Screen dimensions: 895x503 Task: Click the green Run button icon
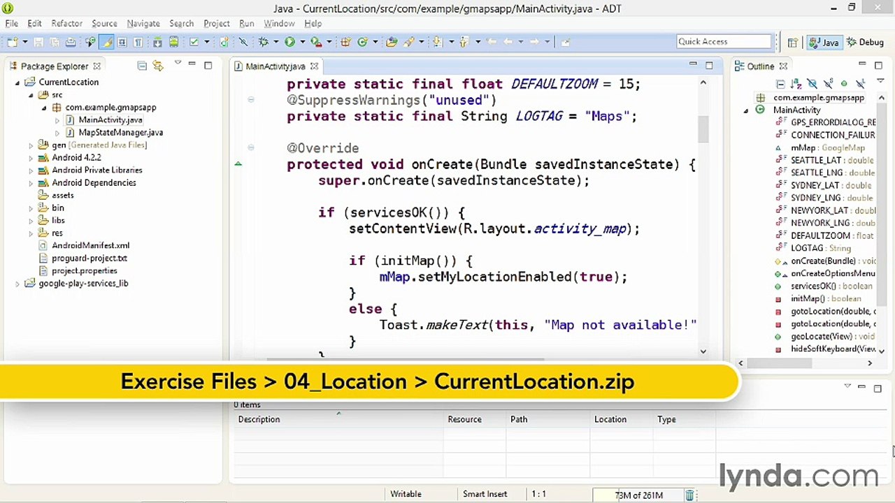pos(289,42)
